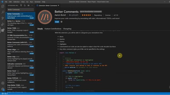Open the Terminal menu
170x95 pixels.
pos(37,2)
